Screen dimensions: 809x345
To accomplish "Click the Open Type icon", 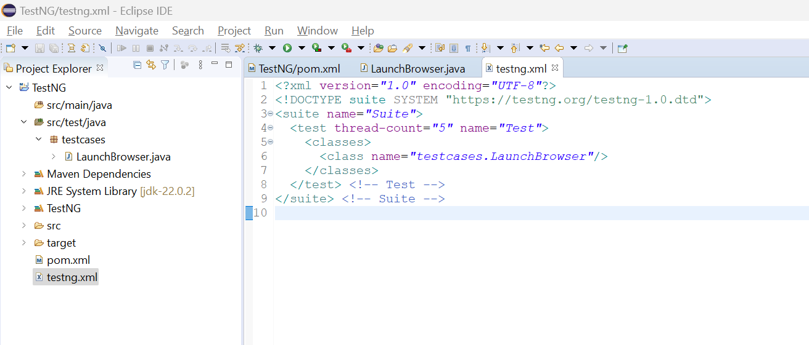I will (x=379, y=48).
